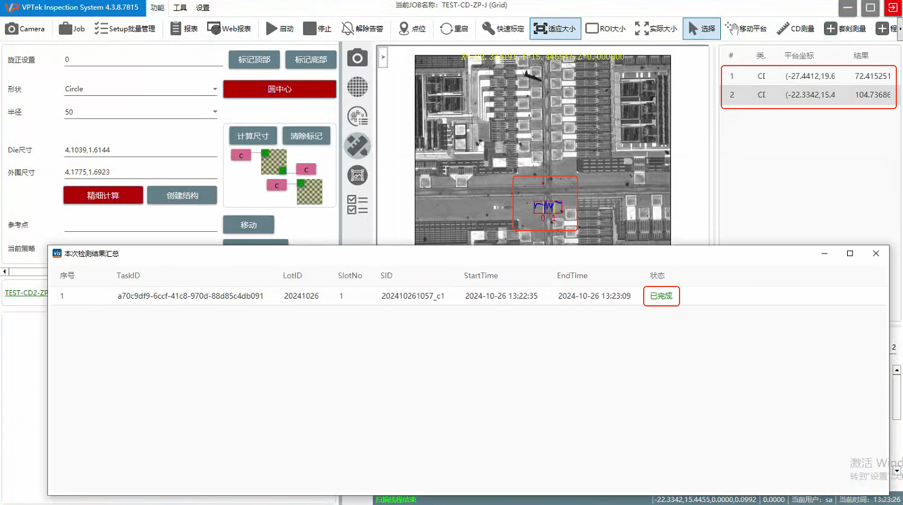Click the 旋正设置 input field

(x=143, y=59)
